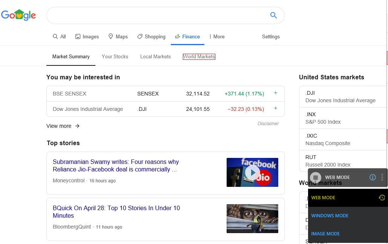Image resolution: width=388 pixels, height=244 pixels.
Task: Open Subramanian Swamy Reliance Jio-Facebook story
Action: tap(115, 165)
